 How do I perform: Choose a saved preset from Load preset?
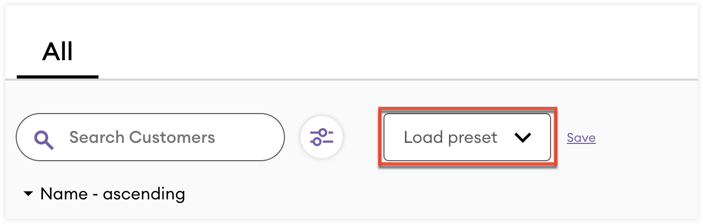pyautogui.click(x=467, y=137)
